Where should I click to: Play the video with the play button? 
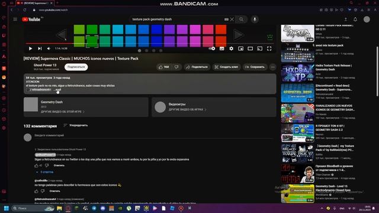coord(30,49)
